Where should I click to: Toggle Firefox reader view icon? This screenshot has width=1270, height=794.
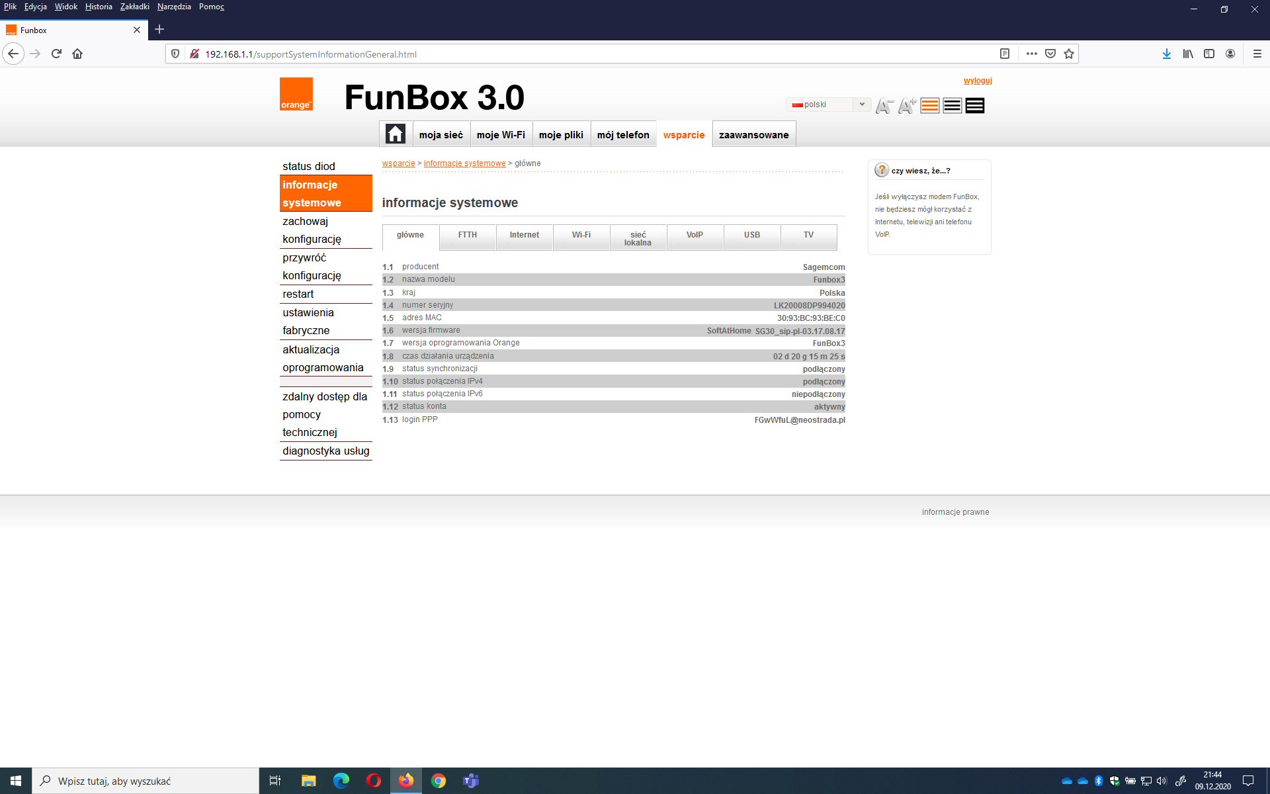[x=1004, y=54]
